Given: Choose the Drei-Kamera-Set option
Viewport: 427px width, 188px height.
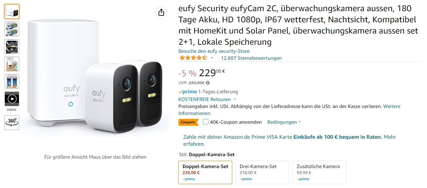Looking at the screenshot, I should click(x=262, y=172).
